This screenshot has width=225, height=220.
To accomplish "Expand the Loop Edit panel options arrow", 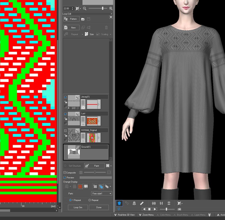I will [x=111, y=17].
